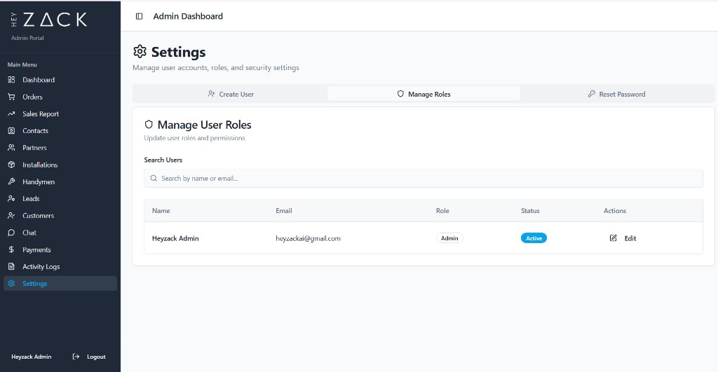
Task: Open Activity Logs menu item
Action: 41,266
